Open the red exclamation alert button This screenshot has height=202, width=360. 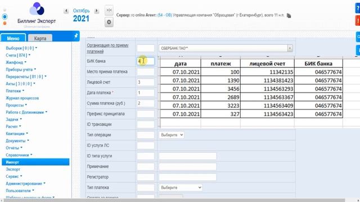pos(358,20)
